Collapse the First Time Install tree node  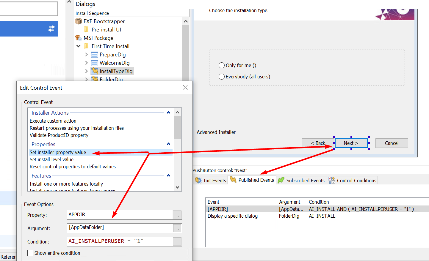click(x=79, y=46)
